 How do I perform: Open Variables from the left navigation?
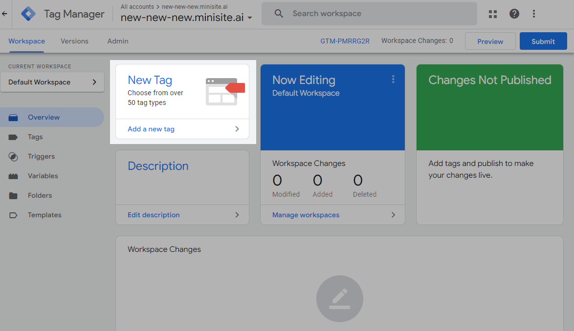click(x=14, y=176)
